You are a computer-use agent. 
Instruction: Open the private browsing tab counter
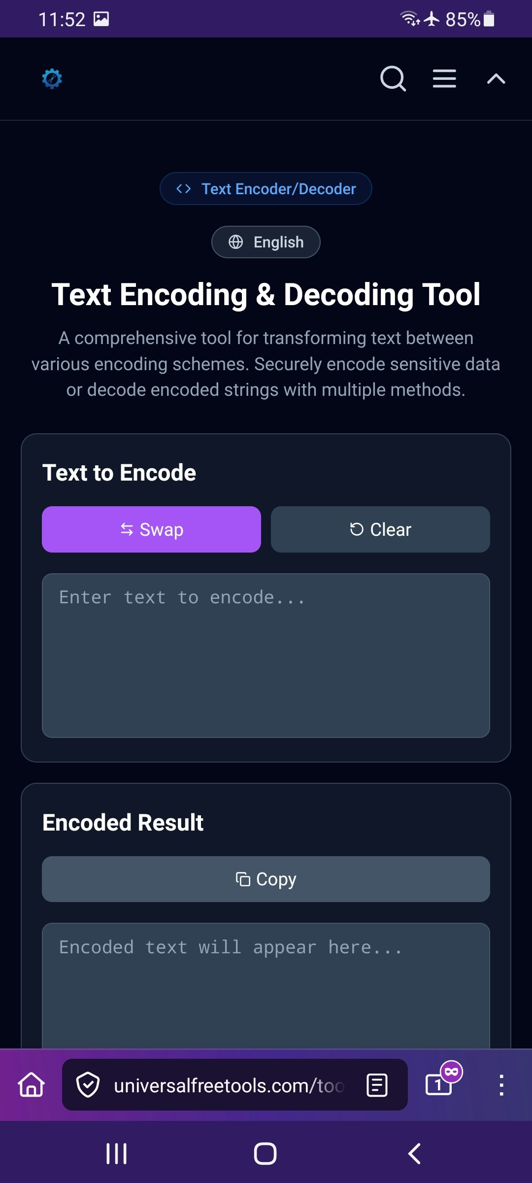pos(438,1086)
